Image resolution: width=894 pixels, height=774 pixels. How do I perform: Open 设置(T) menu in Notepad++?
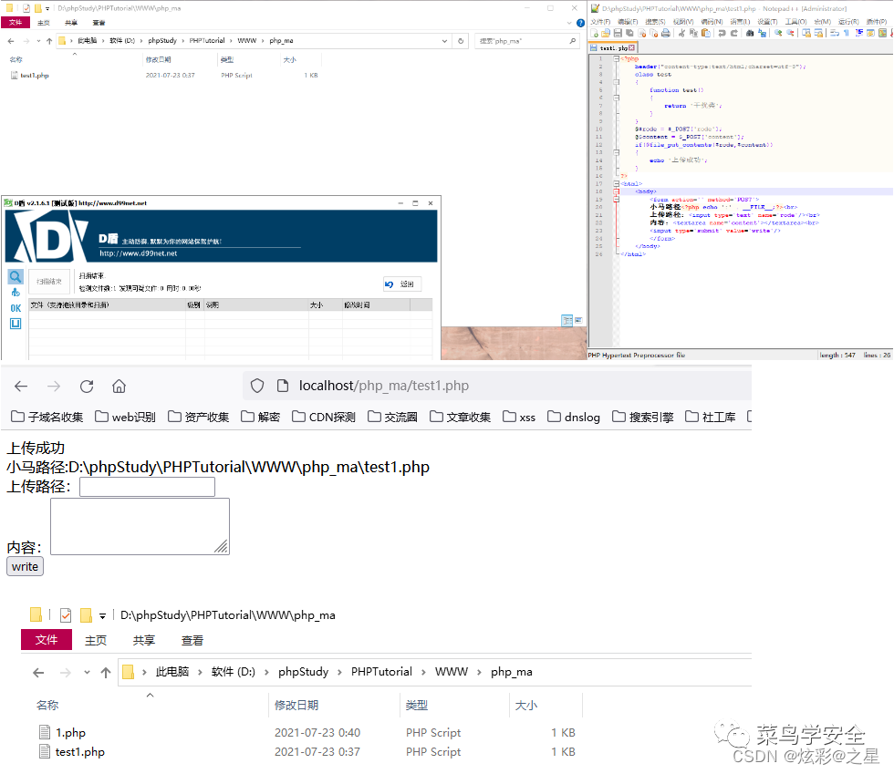767,22
